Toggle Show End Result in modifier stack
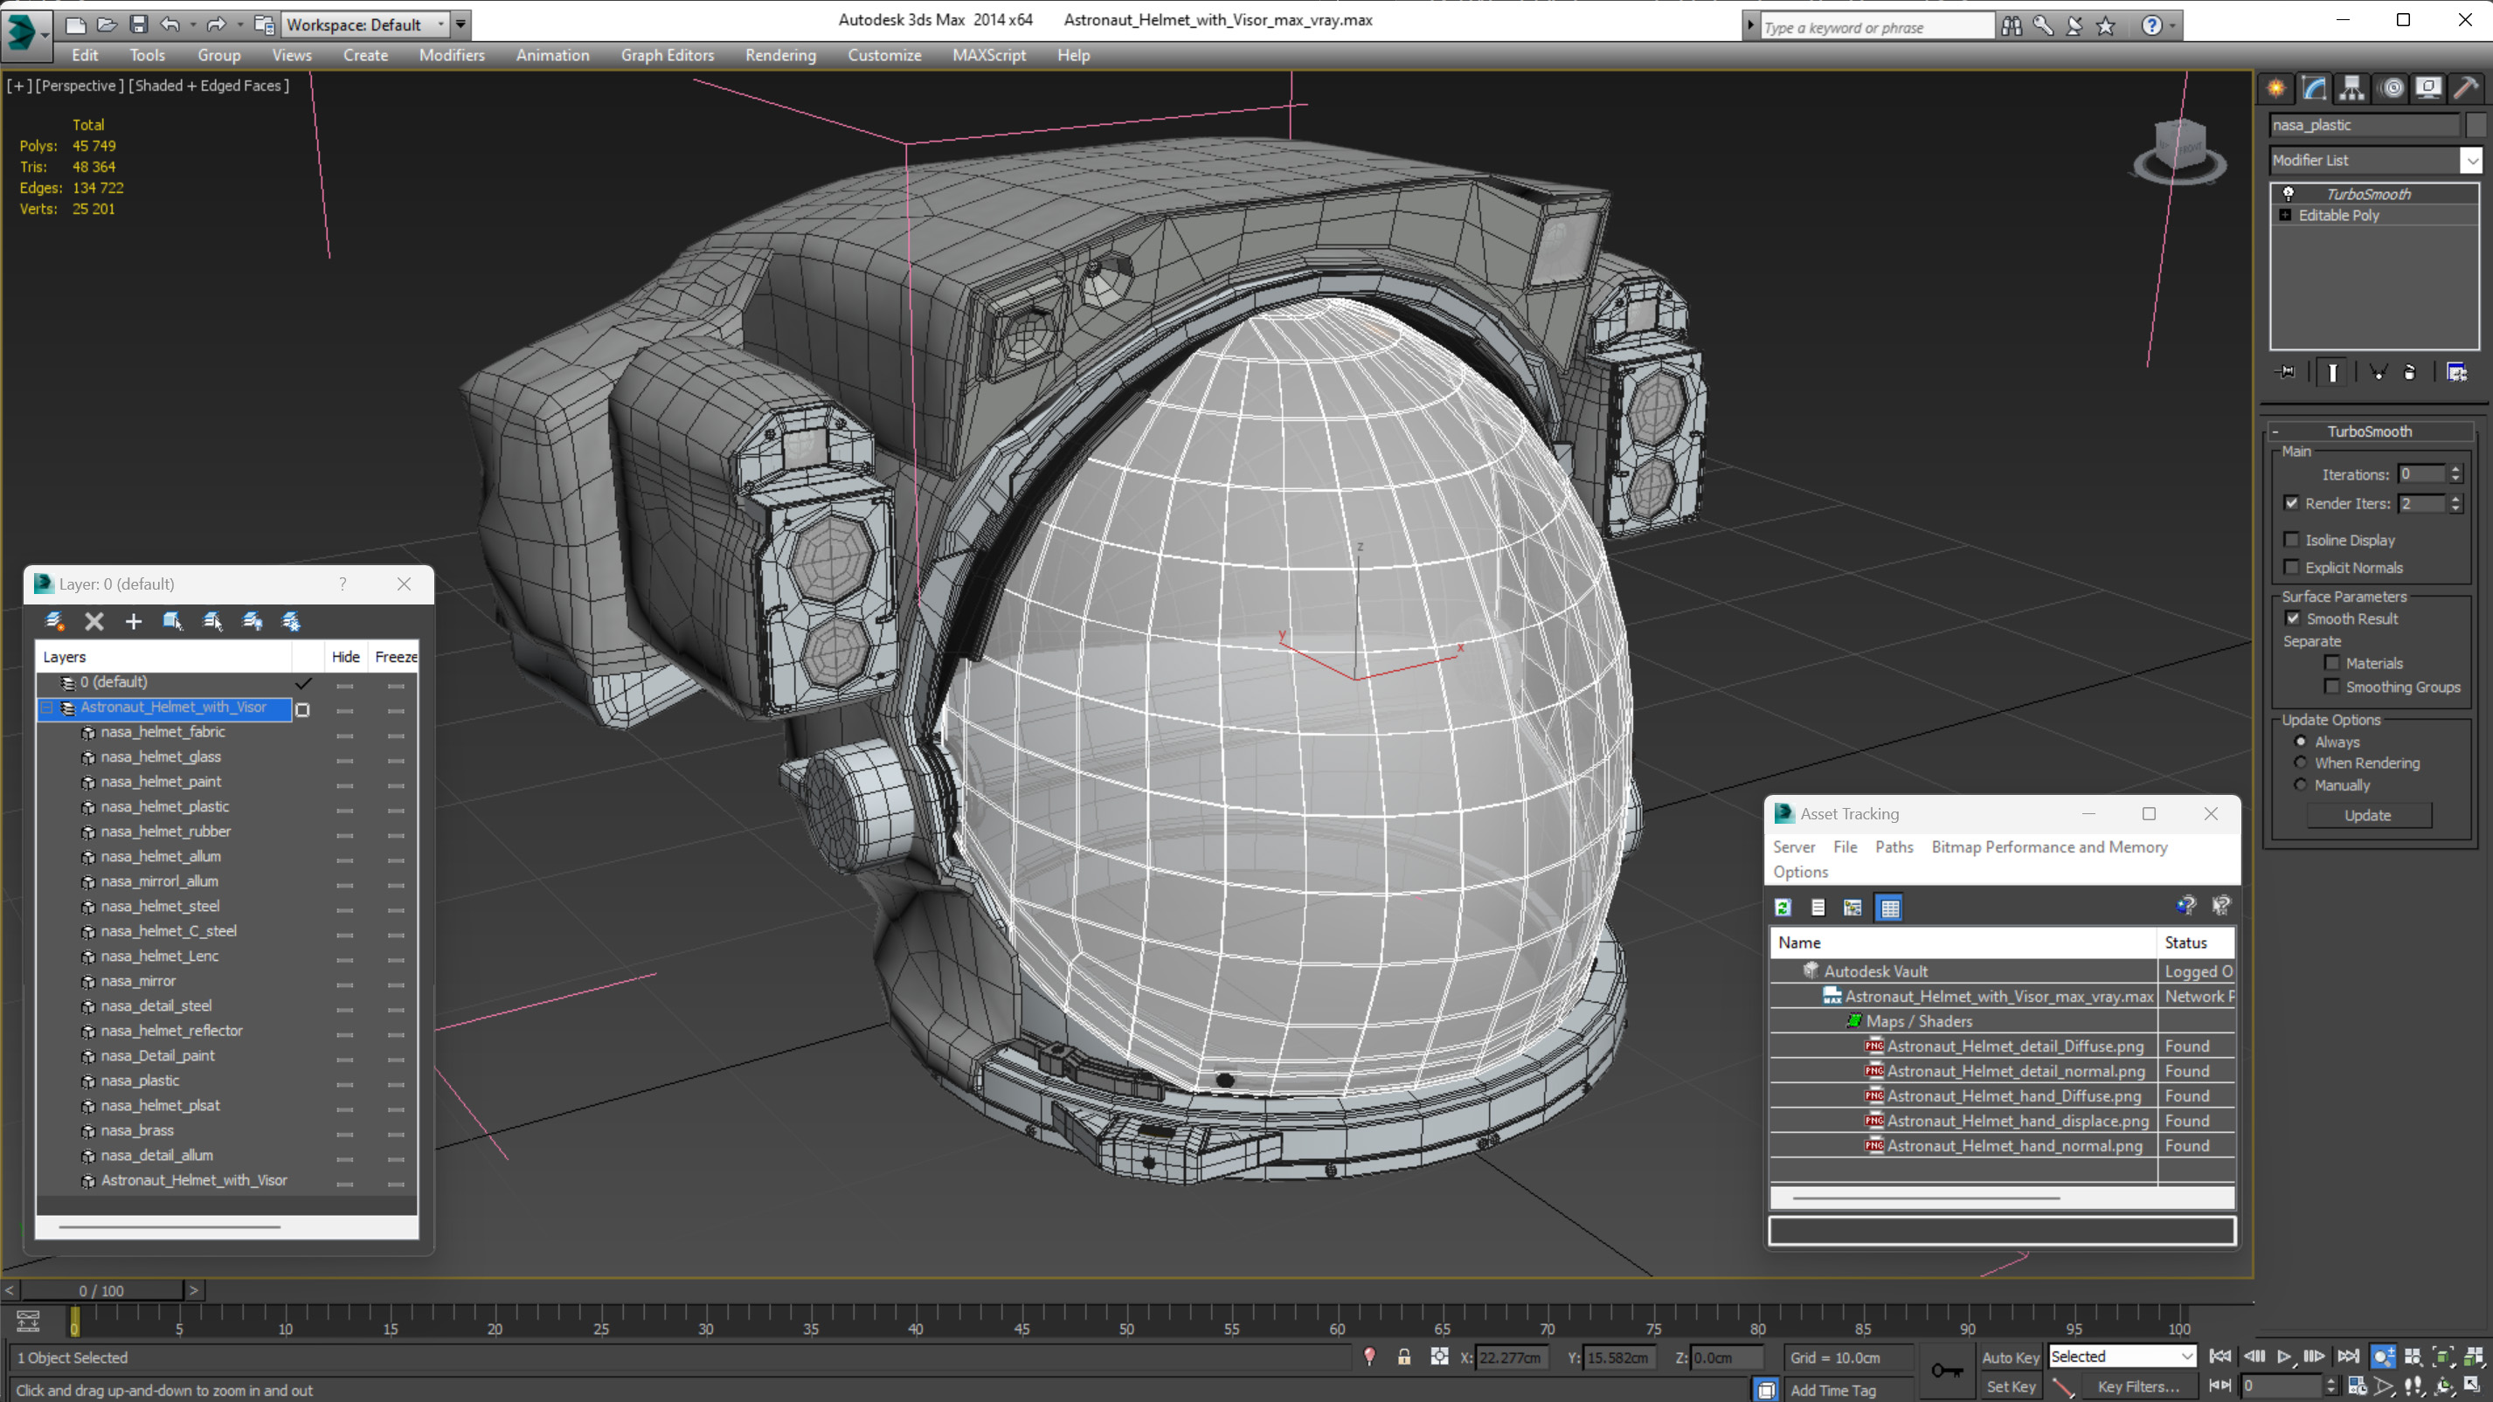Screen dimensions: 2493x1402 pos(2332,371)
